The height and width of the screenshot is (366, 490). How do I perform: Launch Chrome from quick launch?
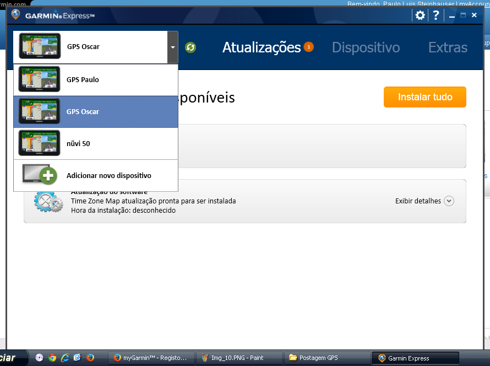click(x=52, y=358)
